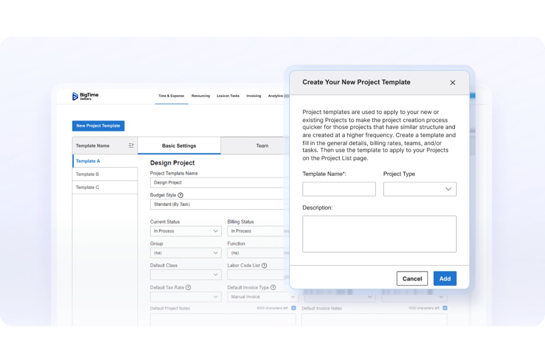
Task: Open the Default Class dropdown
Action: click(186, 275)
